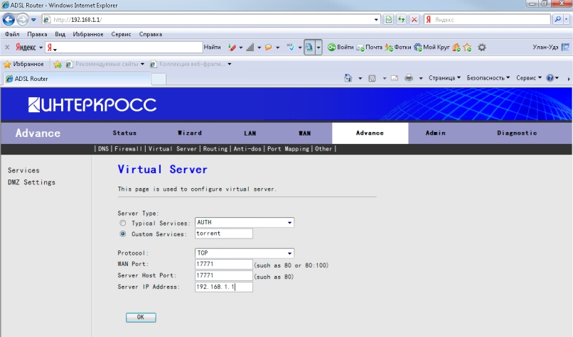This screenshot has width=573, height=337.
Task: Click the read mail envelope icon
Action: click(x=395, y=78)
